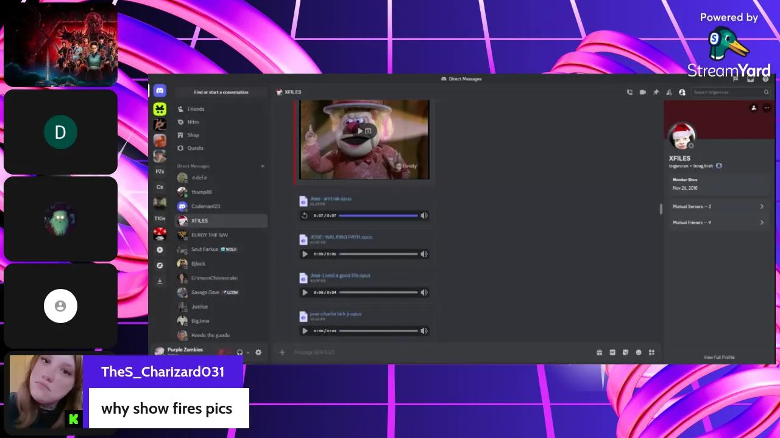Mute volume on JOSE- WALKING PATH player
Viewport: 780px width, 438px height.
pos(424,254)
